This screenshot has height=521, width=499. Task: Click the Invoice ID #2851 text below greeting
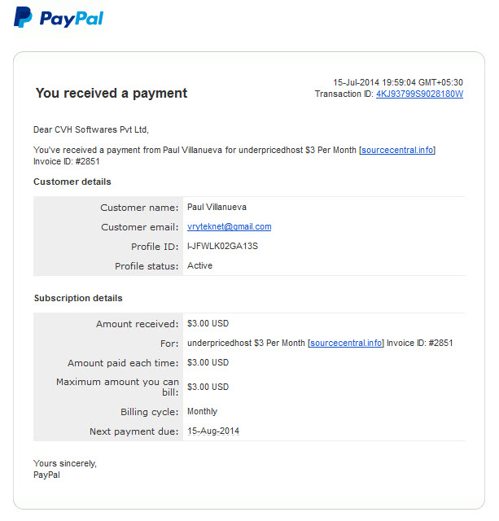coord(67,161)
